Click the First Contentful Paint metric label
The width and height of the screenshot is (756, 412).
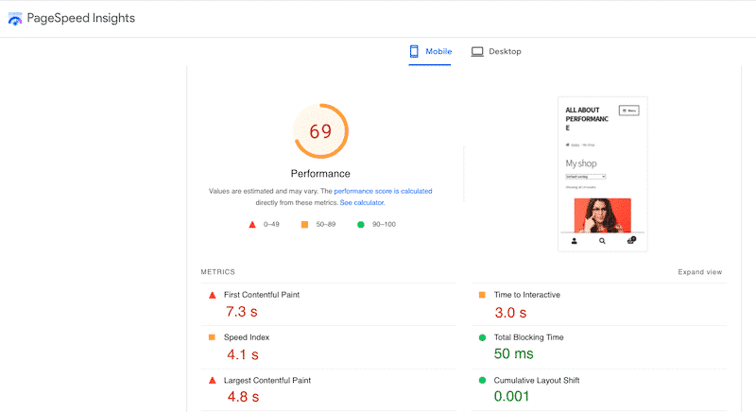(x=262, y=295)
